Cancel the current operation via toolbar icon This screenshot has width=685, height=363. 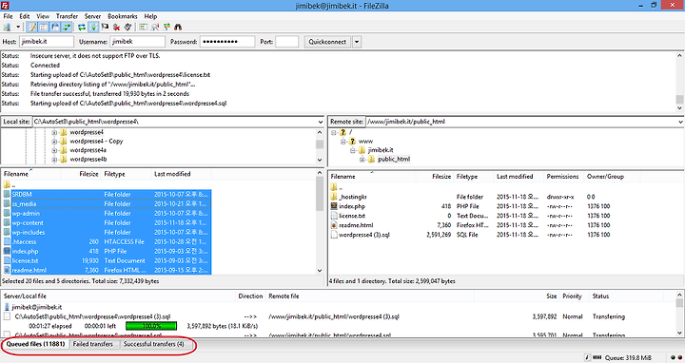105,27
